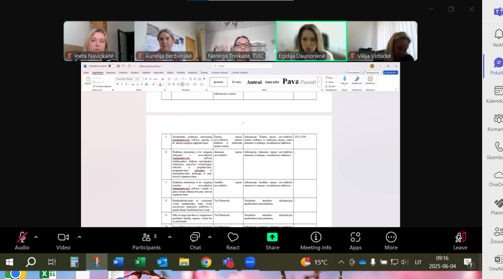Select Egidija Daunorienė's video thumbnail
This screenshot has height=279, width=503.
tap(311, 41)
